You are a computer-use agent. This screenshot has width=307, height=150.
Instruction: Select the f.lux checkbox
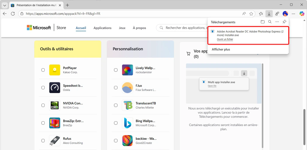(116, 88)
